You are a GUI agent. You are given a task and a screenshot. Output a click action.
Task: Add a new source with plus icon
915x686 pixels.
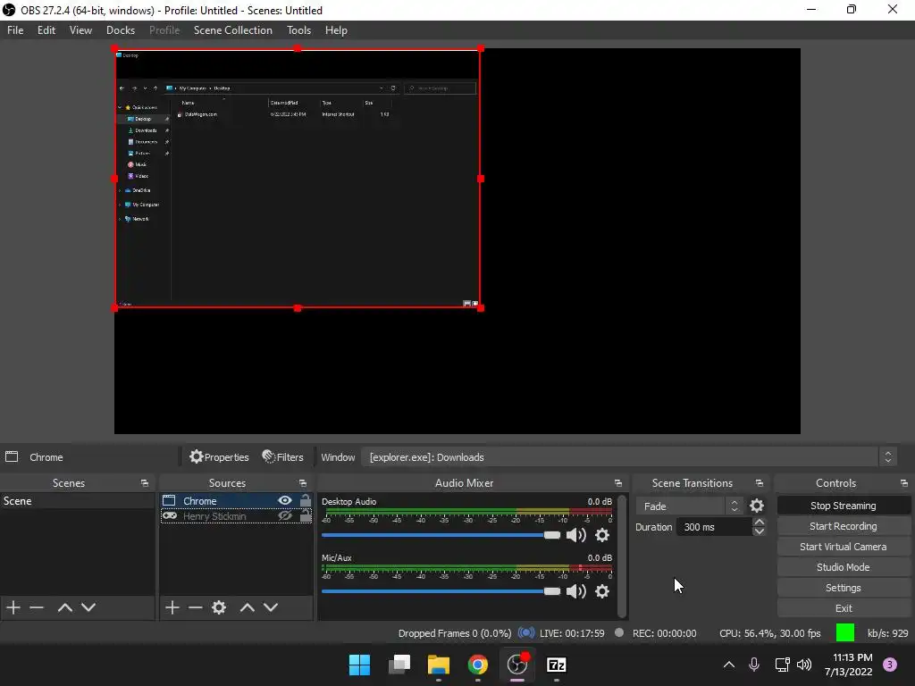tap(172, 607)
